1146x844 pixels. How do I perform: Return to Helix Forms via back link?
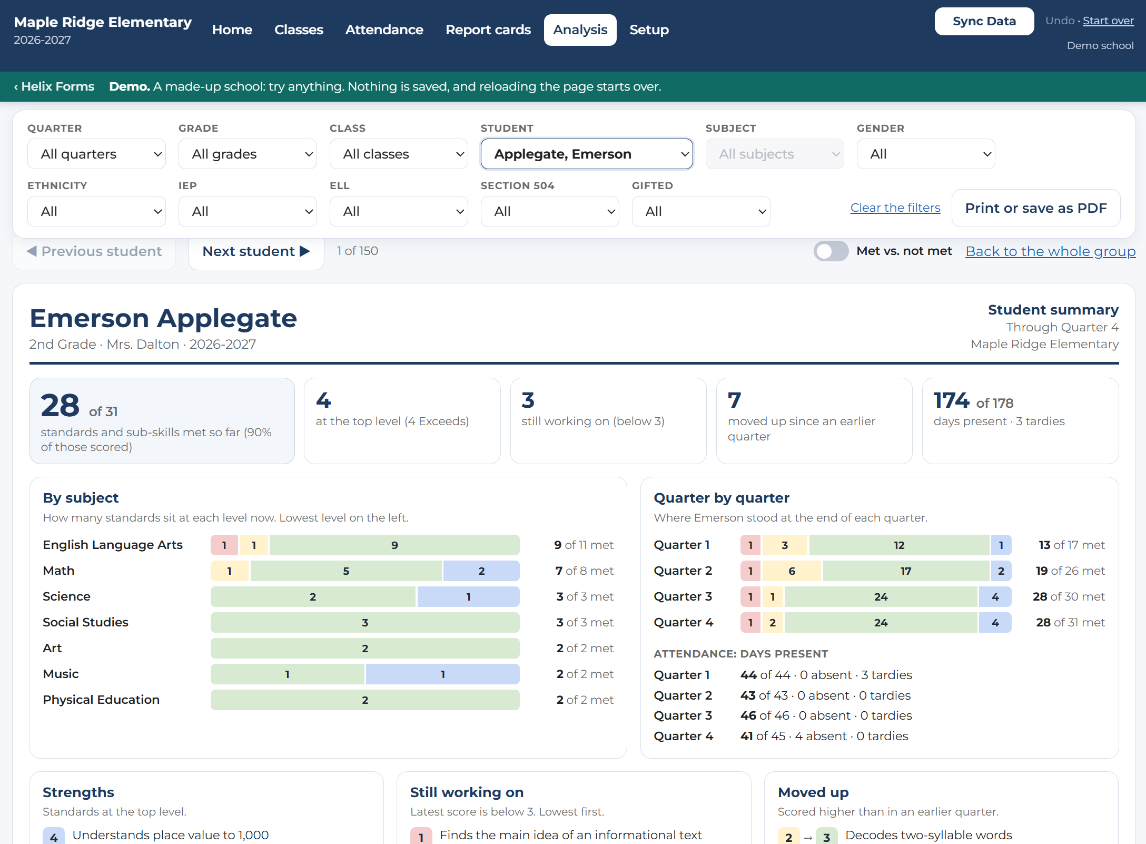(x=54, y=86)
